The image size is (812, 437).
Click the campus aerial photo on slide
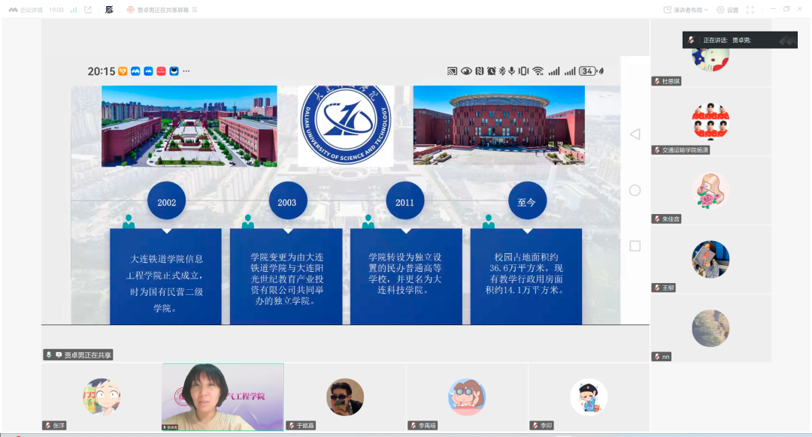tap(189, 126)
